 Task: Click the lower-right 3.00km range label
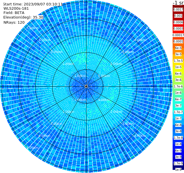[128, 124]
